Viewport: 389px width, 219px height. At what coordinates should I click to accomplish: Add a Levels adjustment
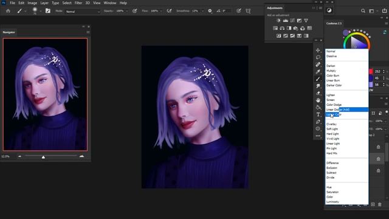pos(286,21)
